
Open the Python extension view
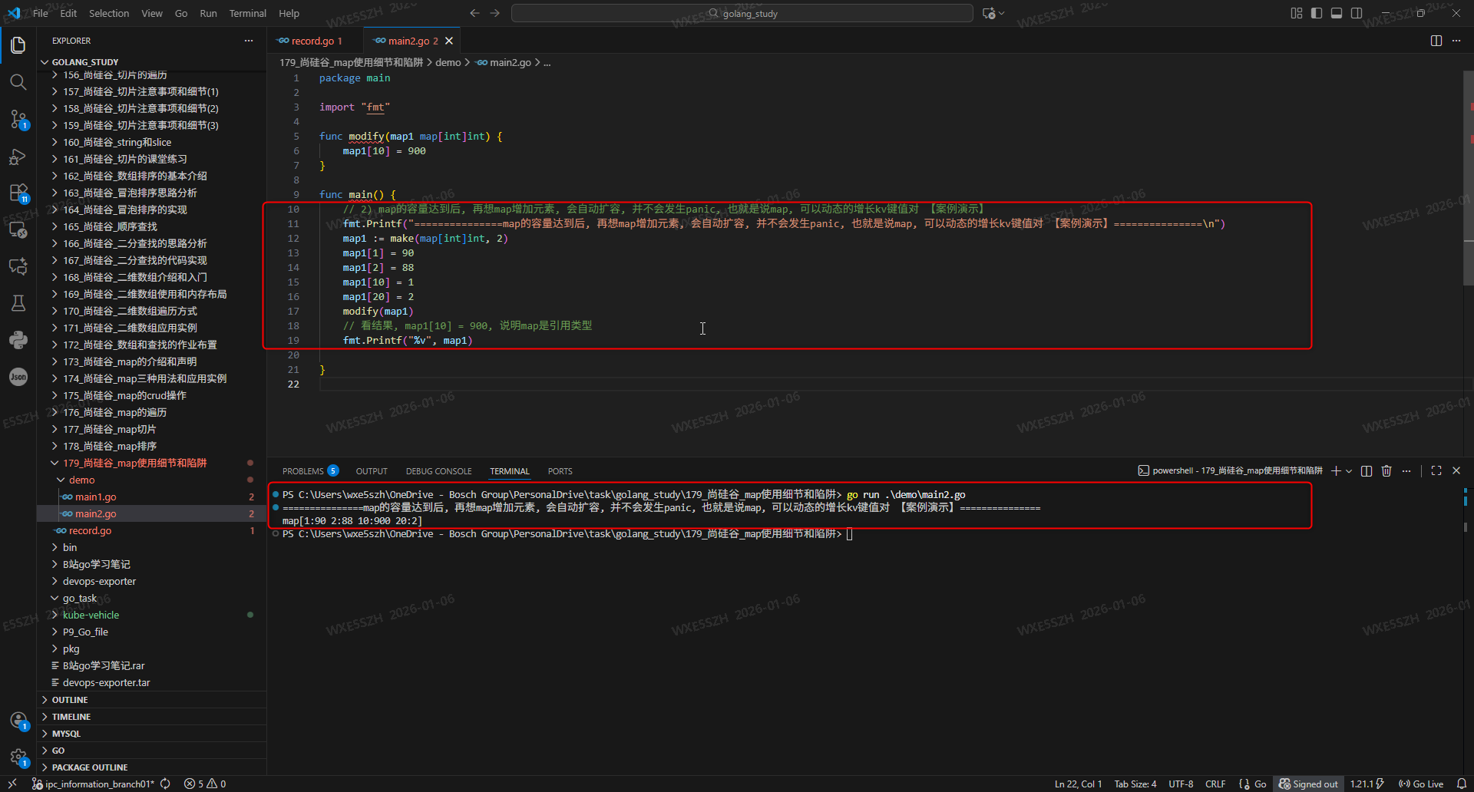click(18, 340)
